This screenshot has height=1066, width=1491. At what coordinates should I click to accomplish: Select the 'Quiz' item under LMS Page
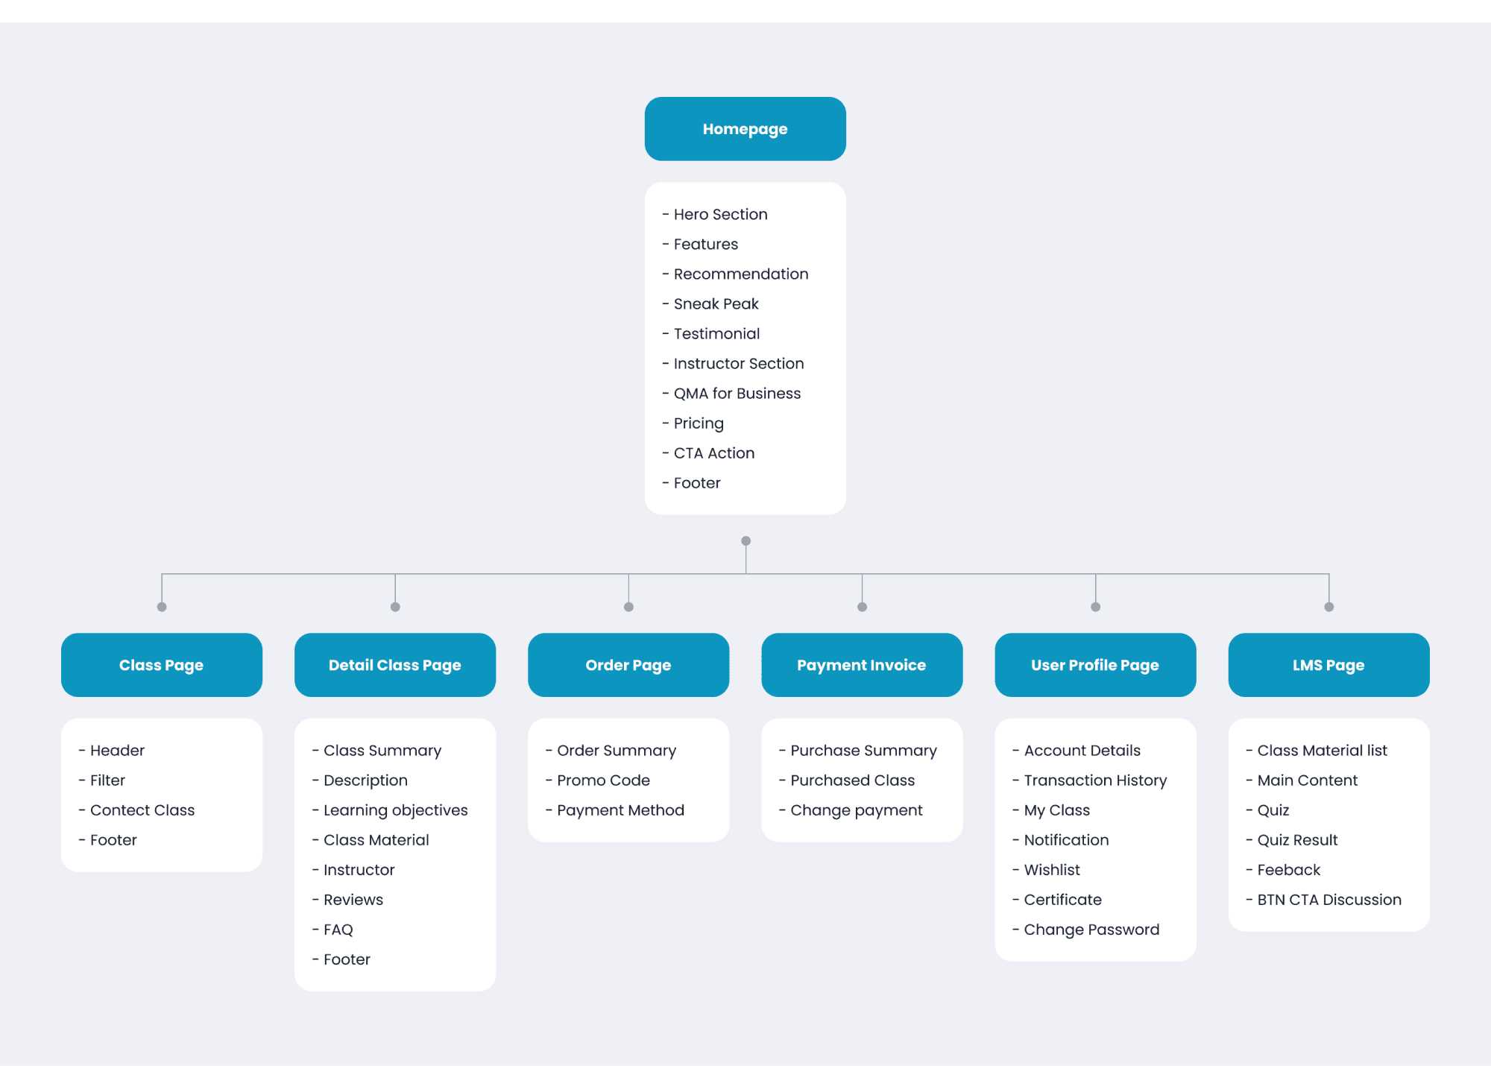pos(1267,810)
